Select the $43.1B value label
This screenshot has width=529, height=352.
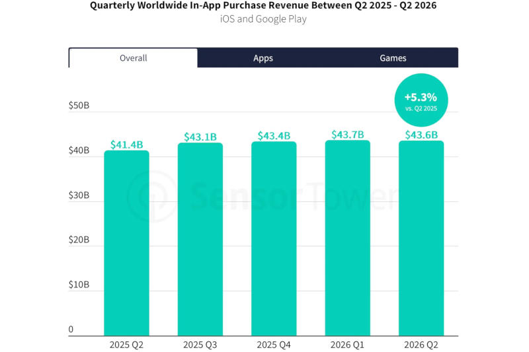[200, 137]
